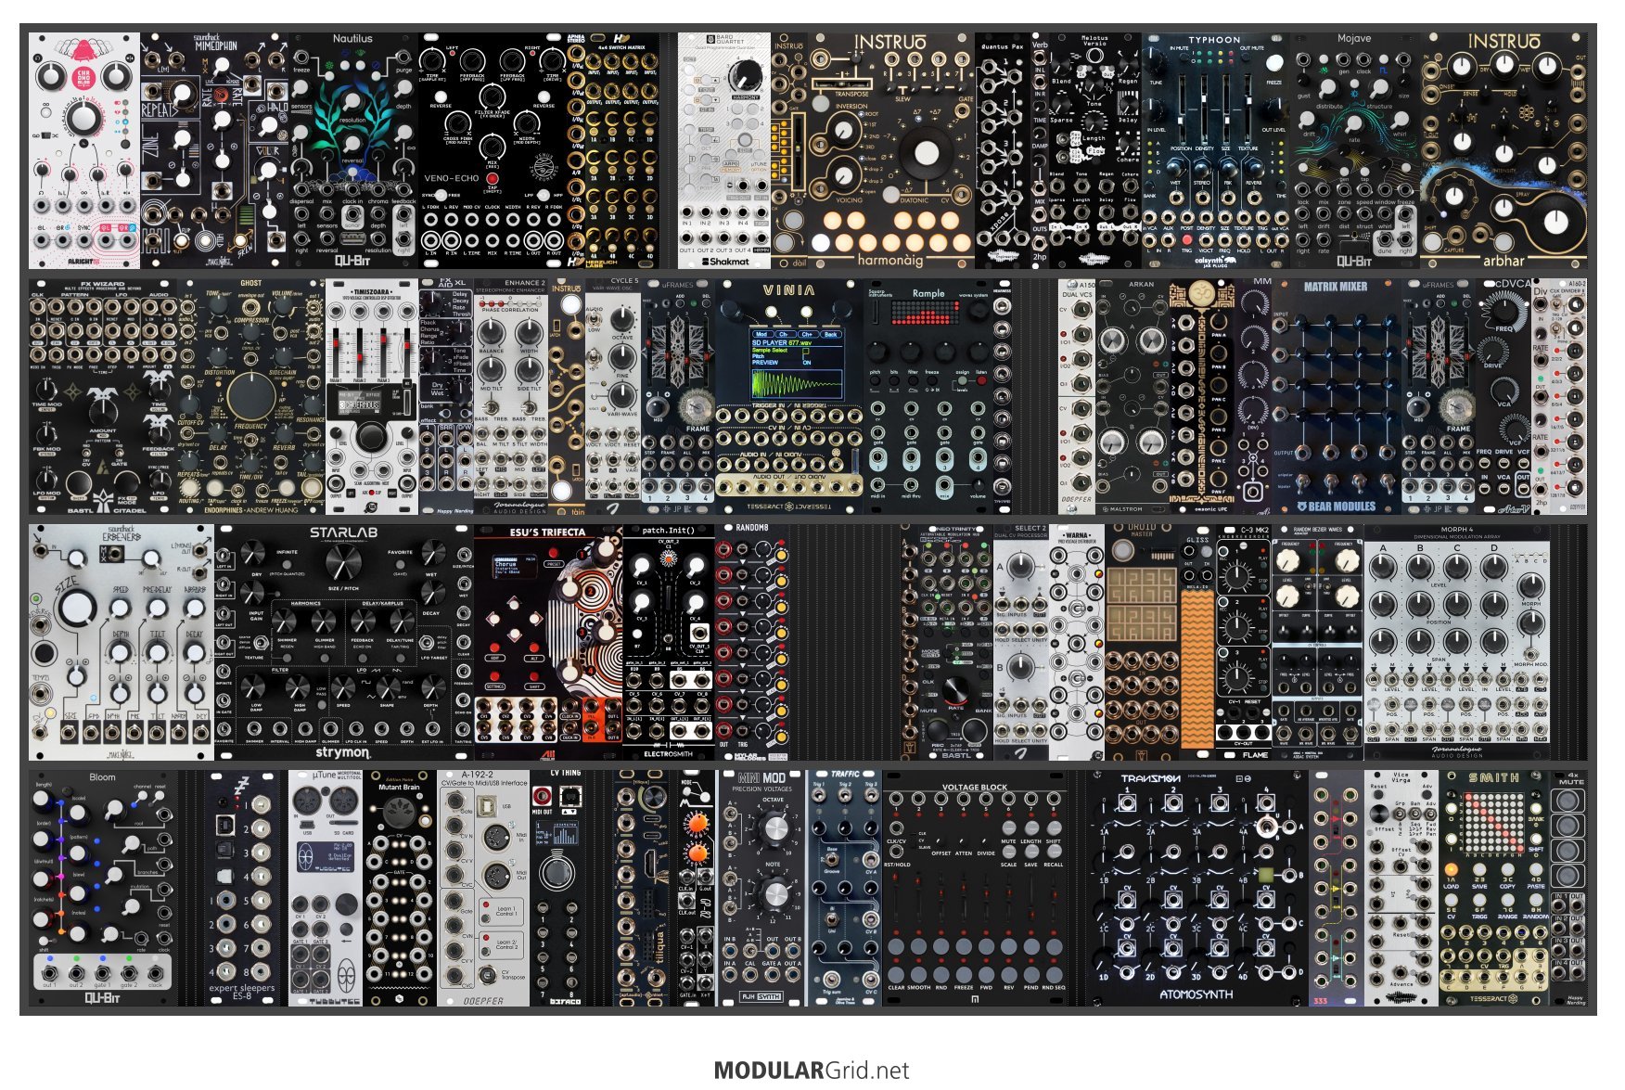Select the Doepfer Dual VCS module
Viewport: 1625px width, 1090px height.
tap(1077, 396)
